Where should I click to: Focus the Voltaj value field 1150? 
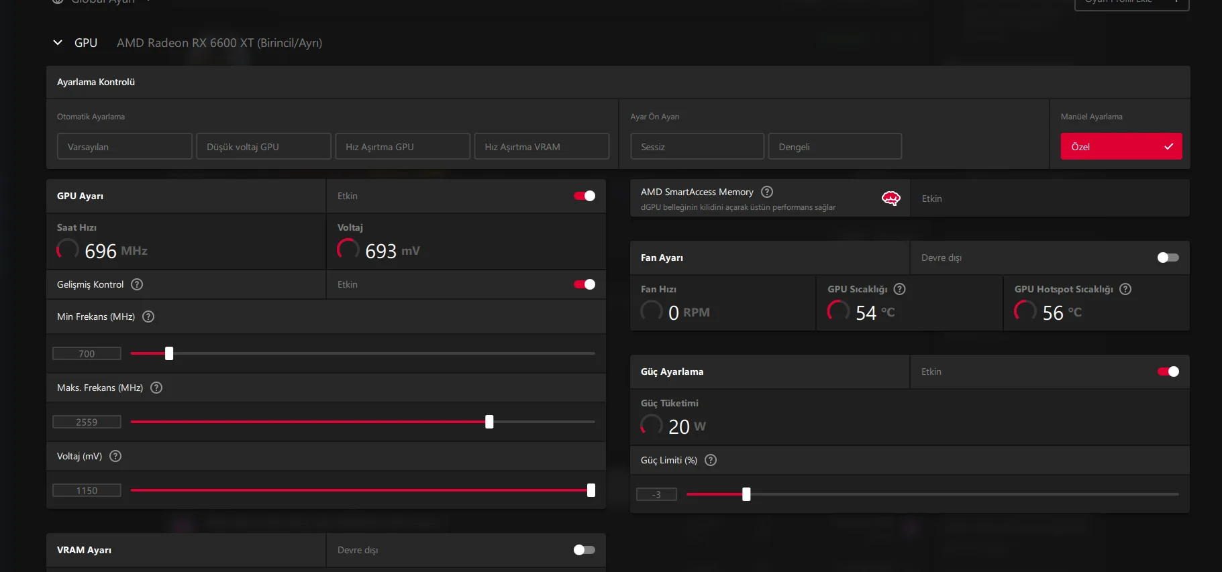pyautogui.click(x=87, y=490)
